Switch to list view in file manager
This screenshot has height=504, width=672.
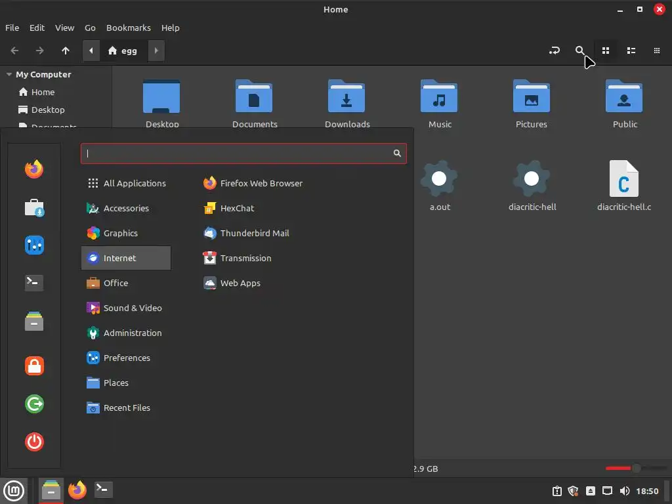tap(631, 51)
